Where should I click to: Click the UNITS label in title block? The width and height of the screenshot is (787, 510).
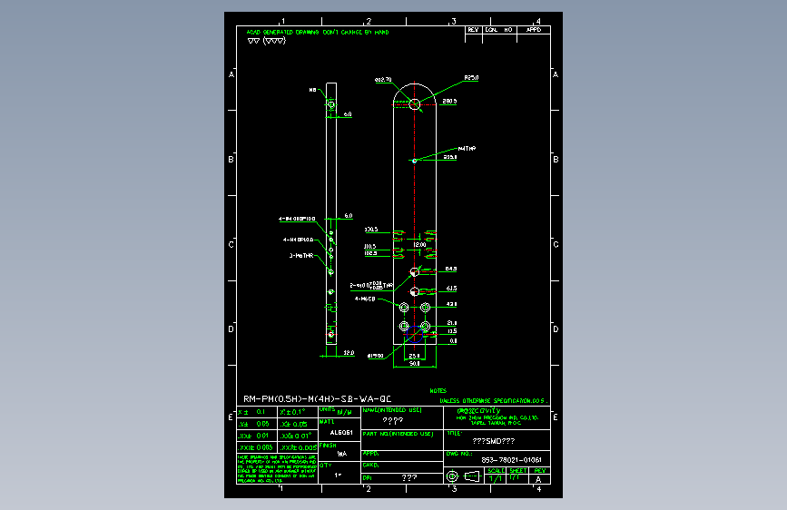click(x=328, y=409)
